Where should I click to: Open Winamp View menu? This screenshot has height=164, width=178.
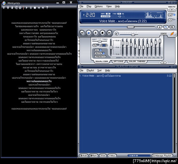coord(109,6)
